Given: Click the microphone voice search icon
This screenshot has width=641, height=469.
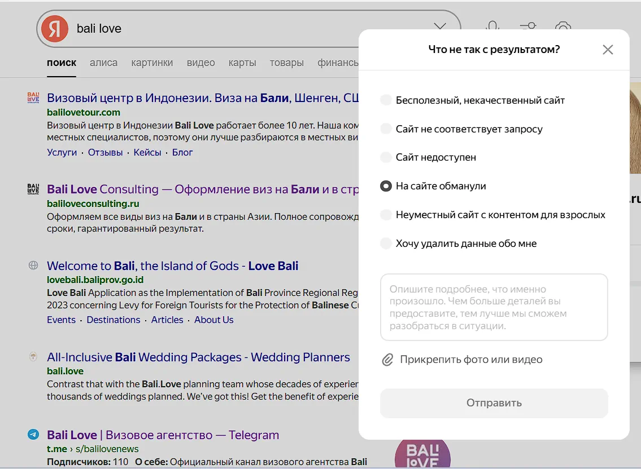Looking at the screenshot, I should 492,26.
